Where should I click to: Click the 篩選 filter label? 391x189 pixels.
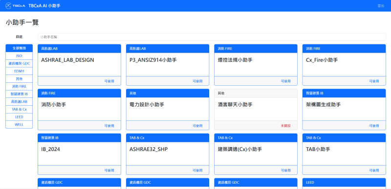click(19, 37)
